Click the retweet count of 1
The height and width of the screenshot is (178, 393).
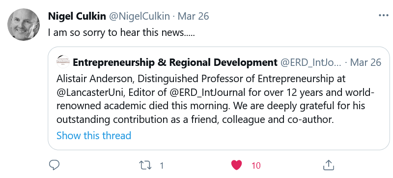click(x=162, y=166)
